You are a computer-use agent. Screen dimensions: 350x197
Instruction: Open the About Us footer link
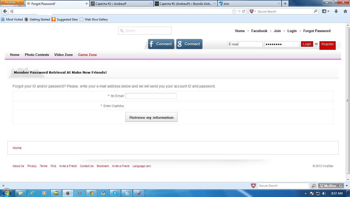click(x=18, y=166)
